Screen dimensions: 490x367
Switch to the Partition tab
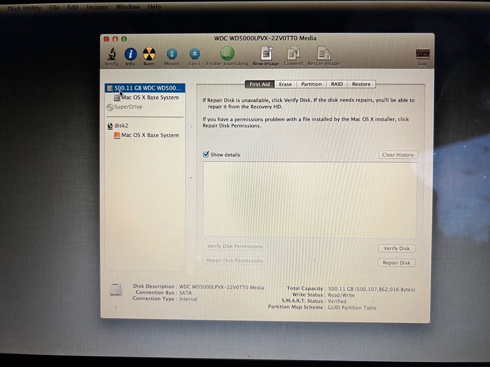311,84
